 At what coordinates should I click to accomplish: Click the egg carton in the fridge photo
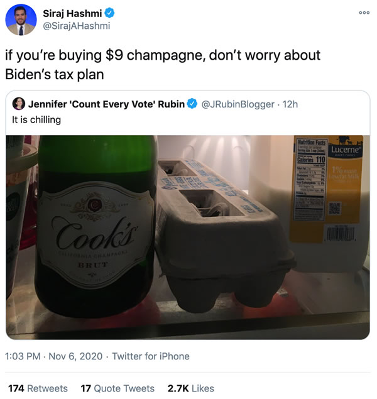[223, 232]
